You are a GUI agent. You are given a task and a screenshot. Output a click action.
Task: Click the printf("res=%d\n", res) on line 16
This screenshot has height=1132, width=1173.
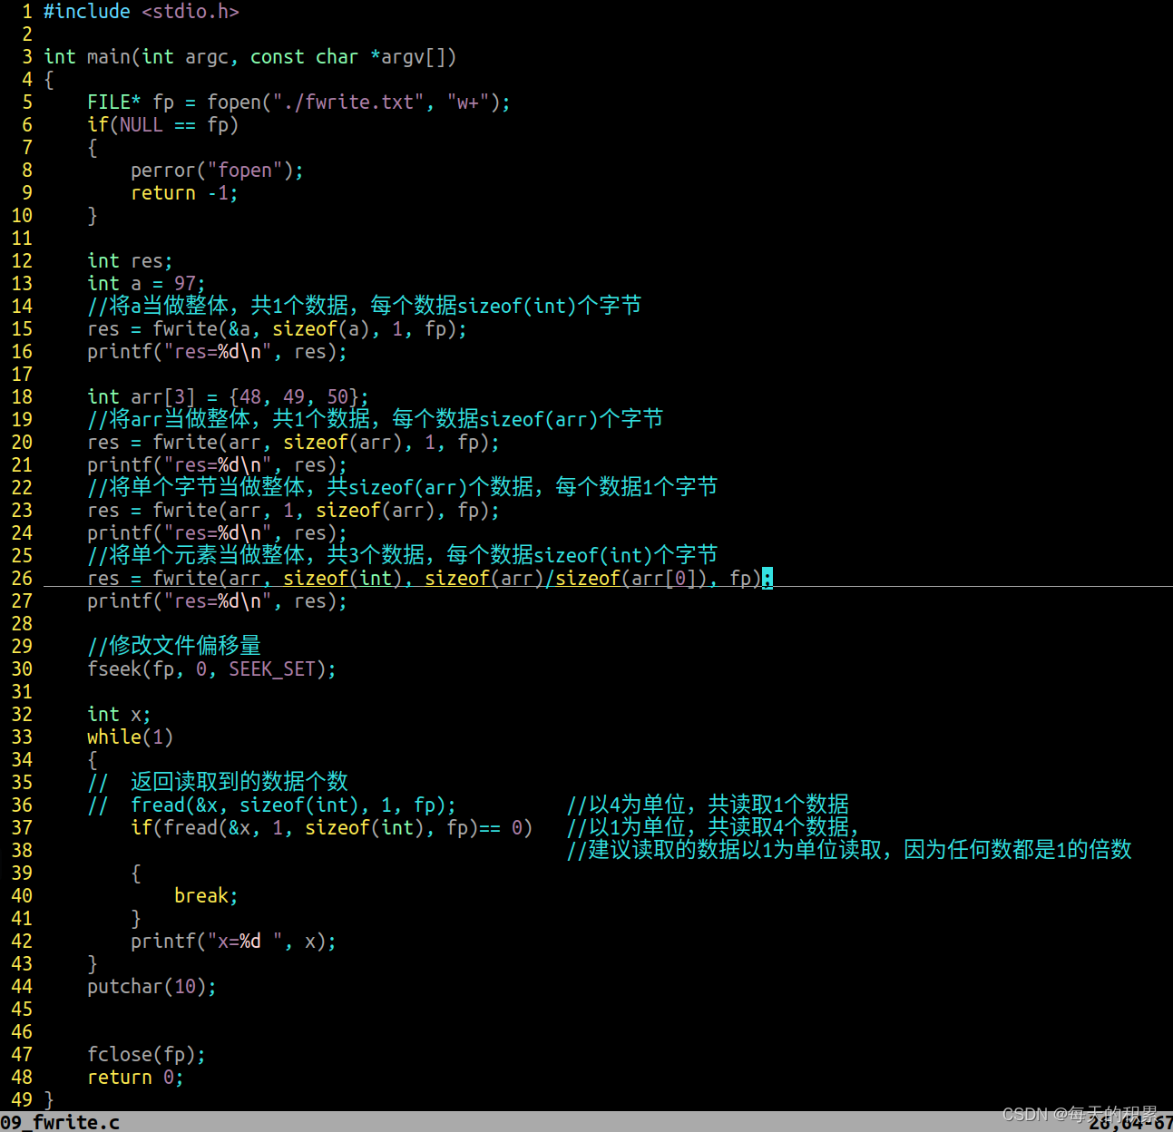click(217, 352)
